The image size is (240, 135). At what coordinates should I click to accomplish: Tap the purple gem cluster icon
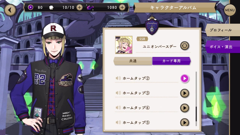(x=90, y=7)
